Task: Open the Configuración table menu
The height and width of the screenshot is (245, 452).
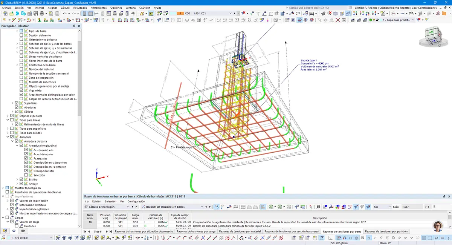Action: click(x=136, y=201)
